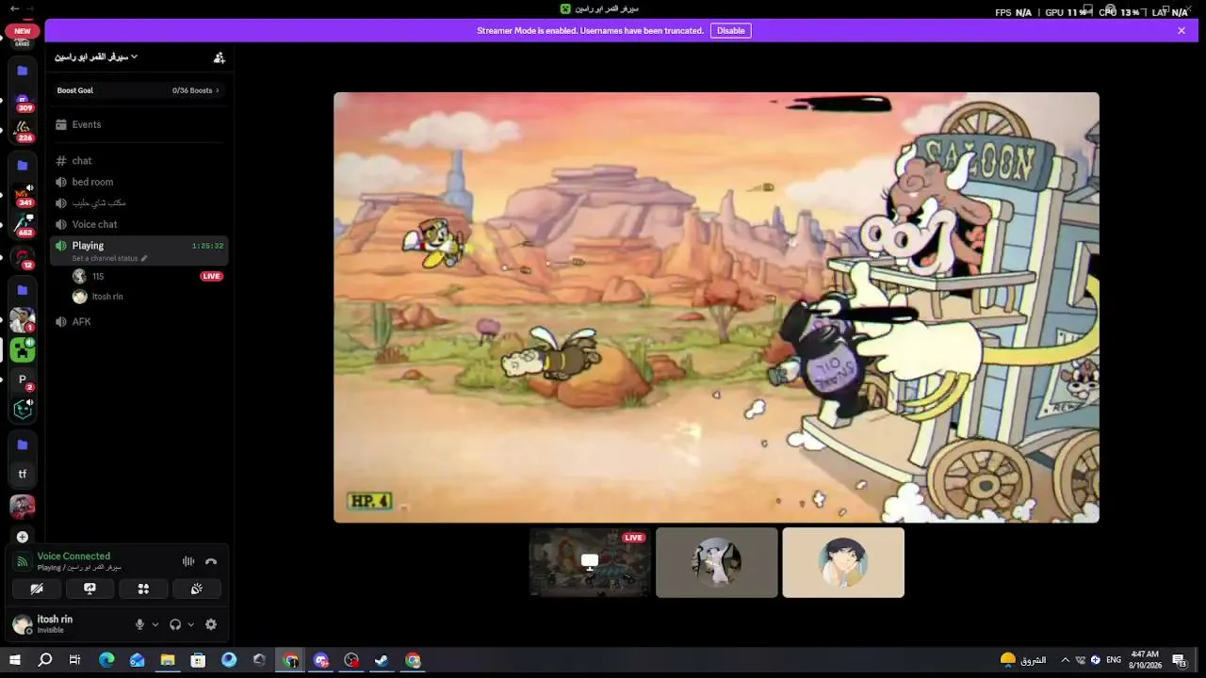The image size is (1206, 678).
Task: Click the red LIVE badge next to 115
Action: point(211,276)
